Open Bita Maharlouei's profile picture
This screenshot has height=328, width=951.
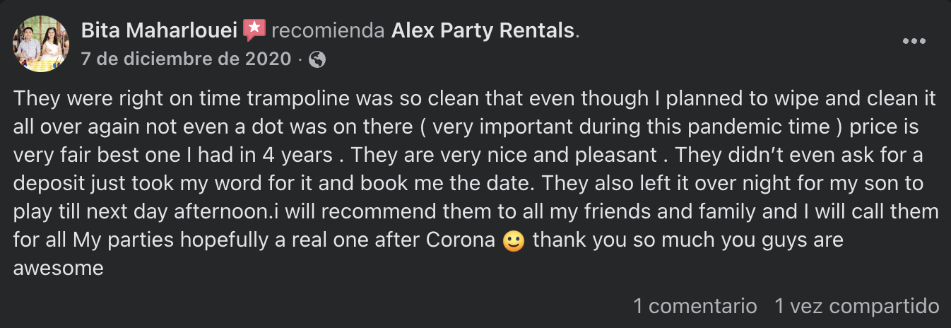tap(41, 44)
